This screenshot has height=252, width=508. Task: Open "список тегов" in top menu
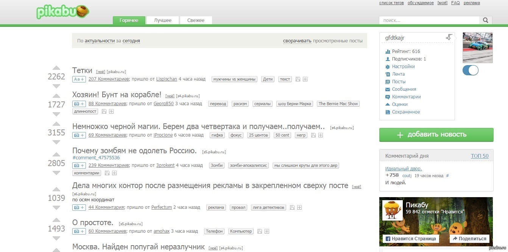391,3
